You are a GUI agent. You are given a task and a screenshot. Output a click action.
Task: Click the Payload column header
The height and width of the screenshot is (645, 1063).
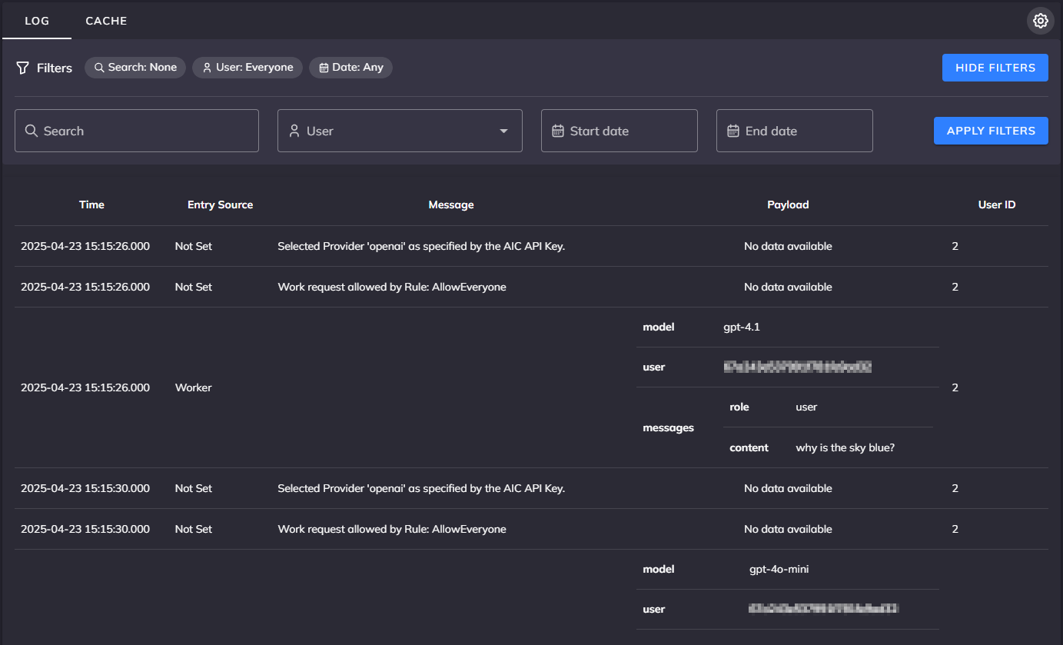click(788, 204)
